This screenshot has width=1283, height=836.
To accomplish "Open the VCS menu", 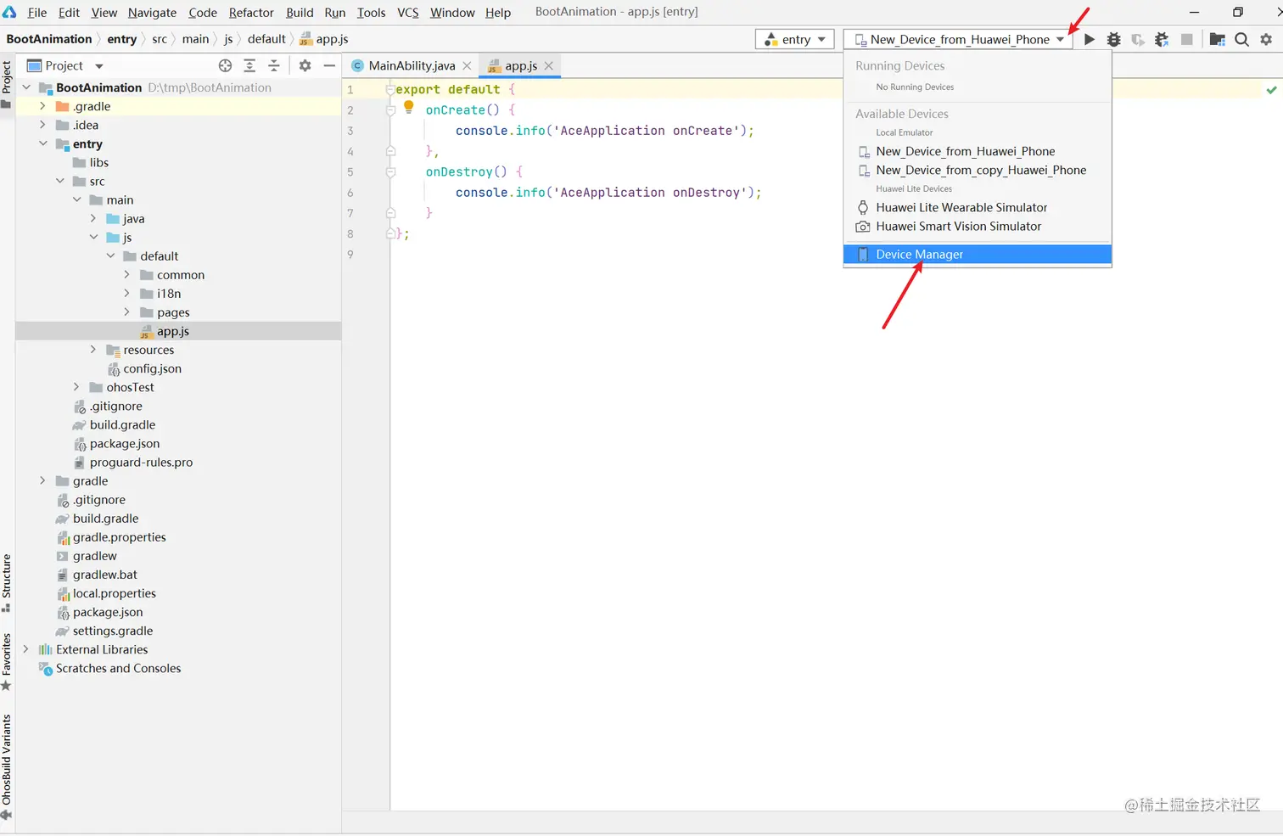I will pyautogui.click(x=408, y=12).
